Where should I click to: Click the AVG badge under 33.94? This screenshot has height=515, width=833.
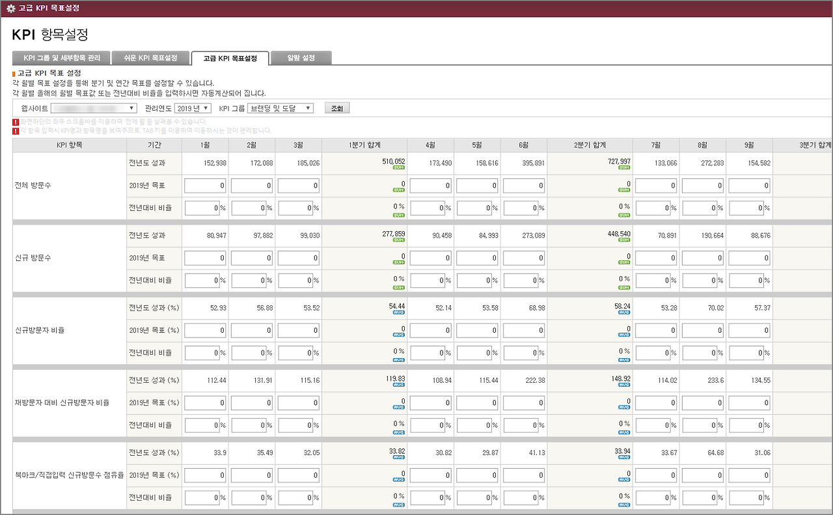click(x=624, y=457)
